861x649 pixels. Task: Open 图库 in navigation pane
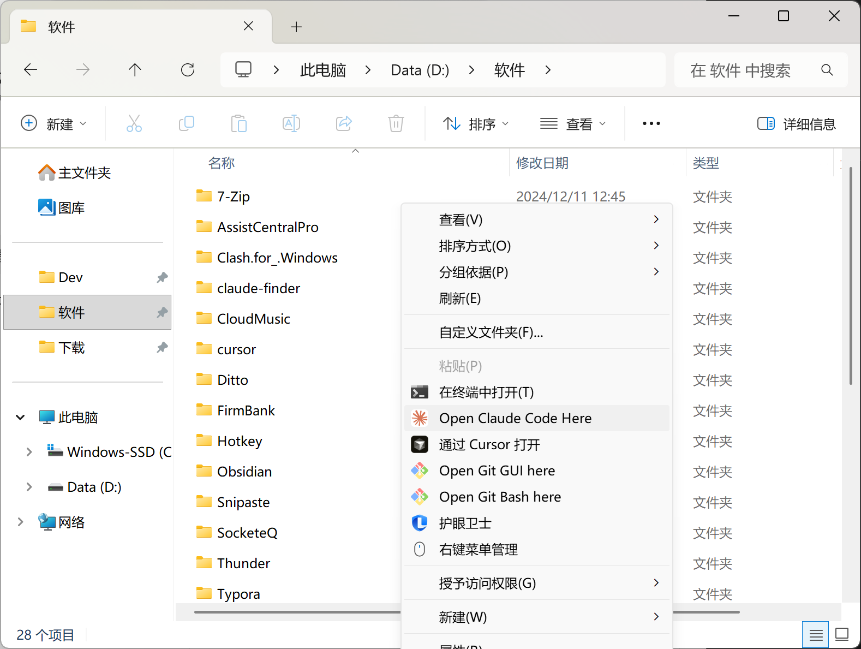[x=62, y=207]
